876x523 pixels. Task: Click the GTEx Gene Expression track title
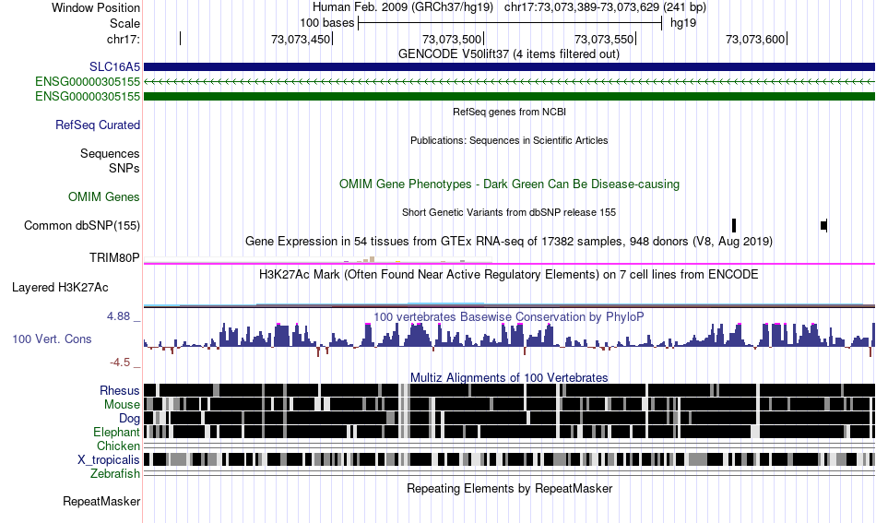tap(509, 242)
